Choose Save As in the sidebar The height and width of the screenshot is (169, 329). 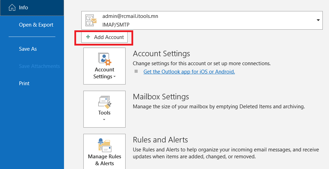coord(28,49)
